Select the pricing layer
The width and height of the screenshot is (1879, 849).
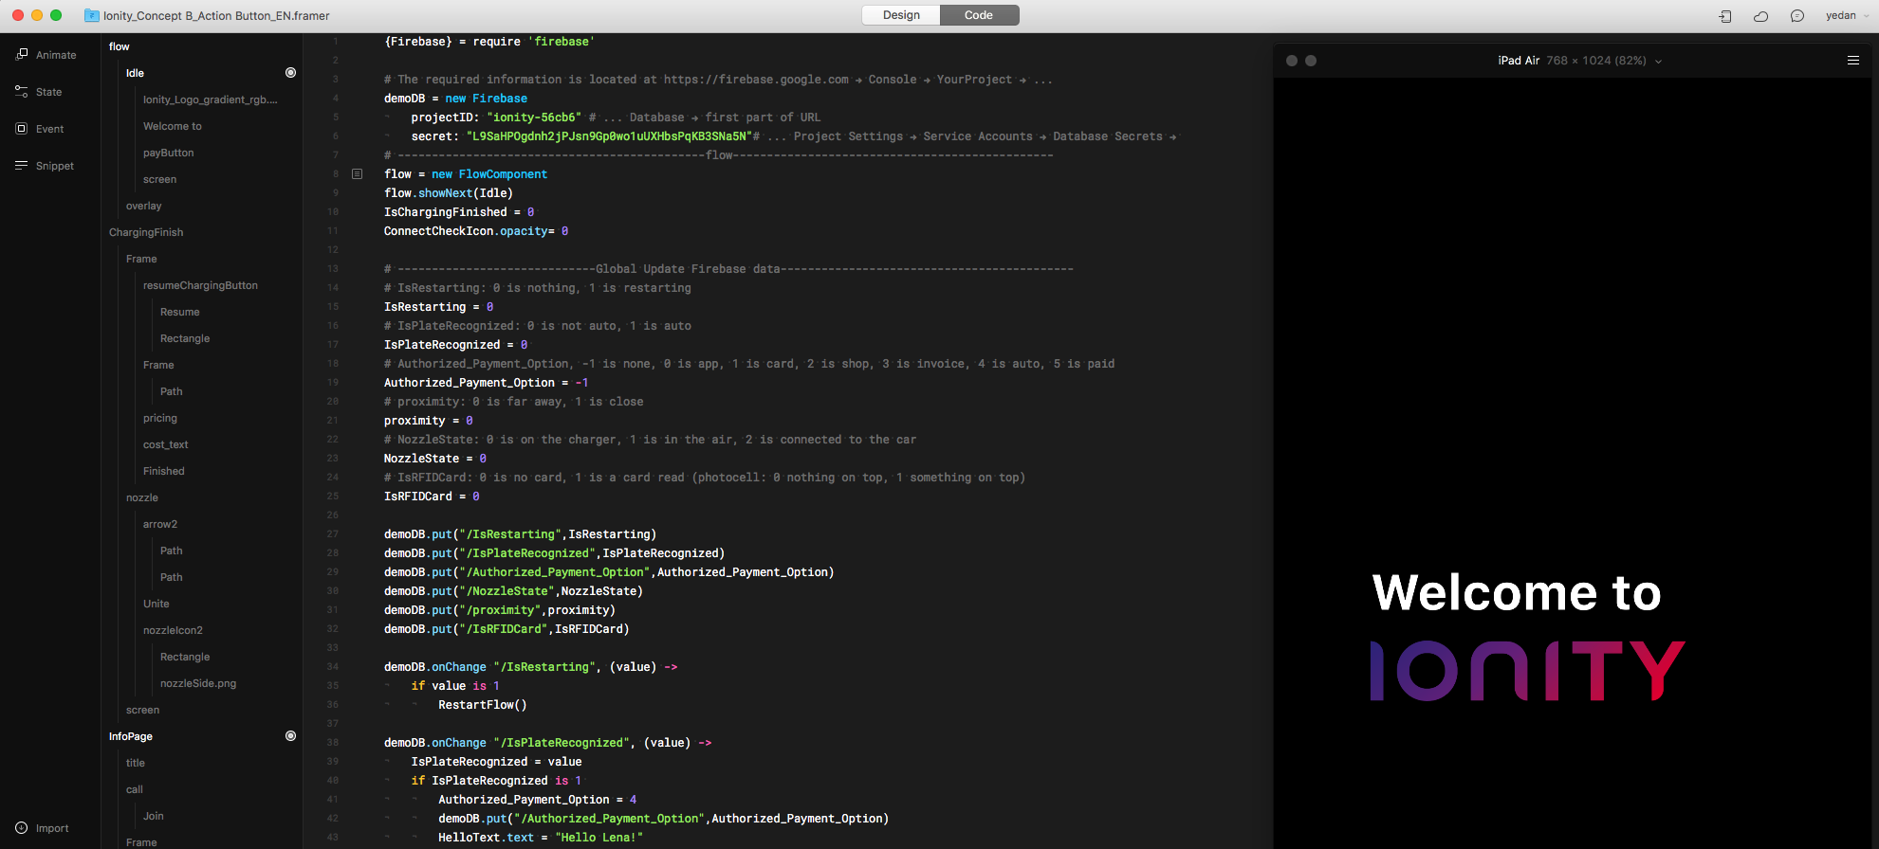coord(160,418)
